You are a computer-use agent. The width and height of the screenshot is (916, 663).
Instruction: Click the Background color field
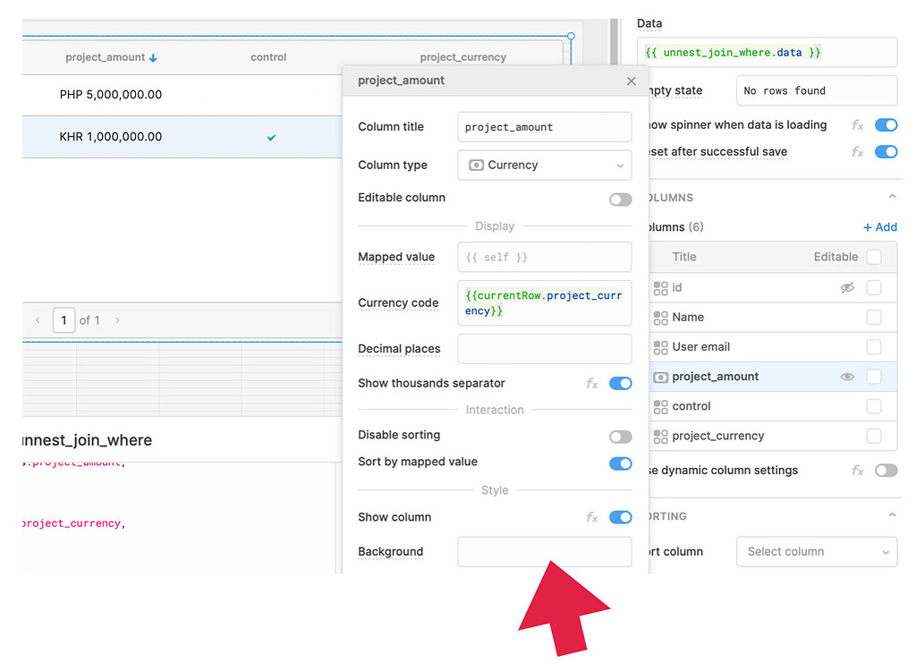click(544, 551)
